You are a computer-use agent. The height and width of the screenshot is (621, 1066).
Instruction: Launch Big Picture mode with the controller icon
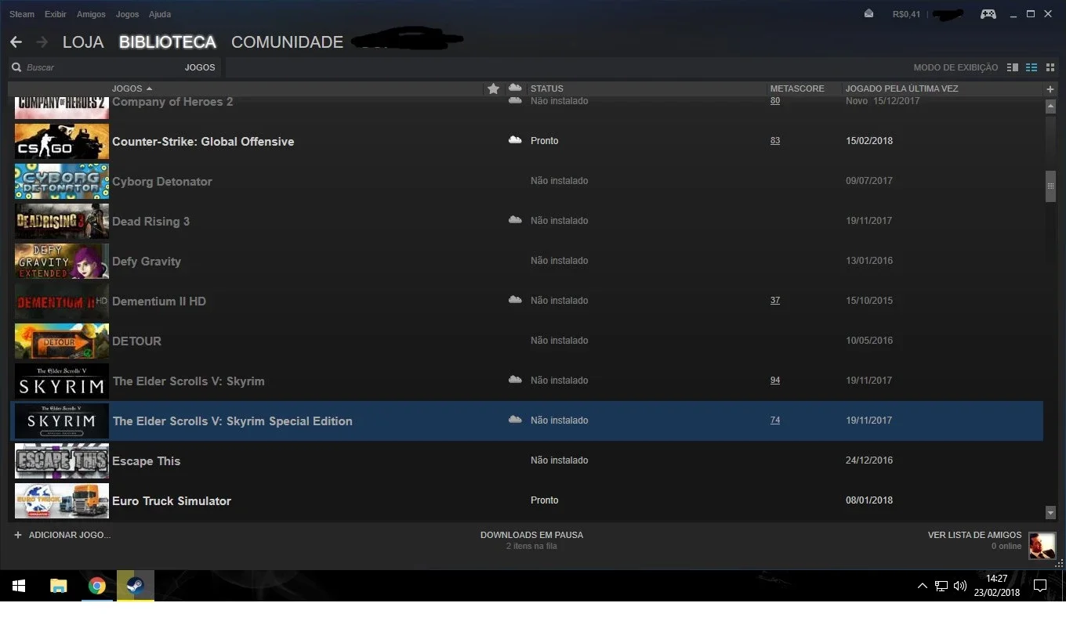(988, 14)
